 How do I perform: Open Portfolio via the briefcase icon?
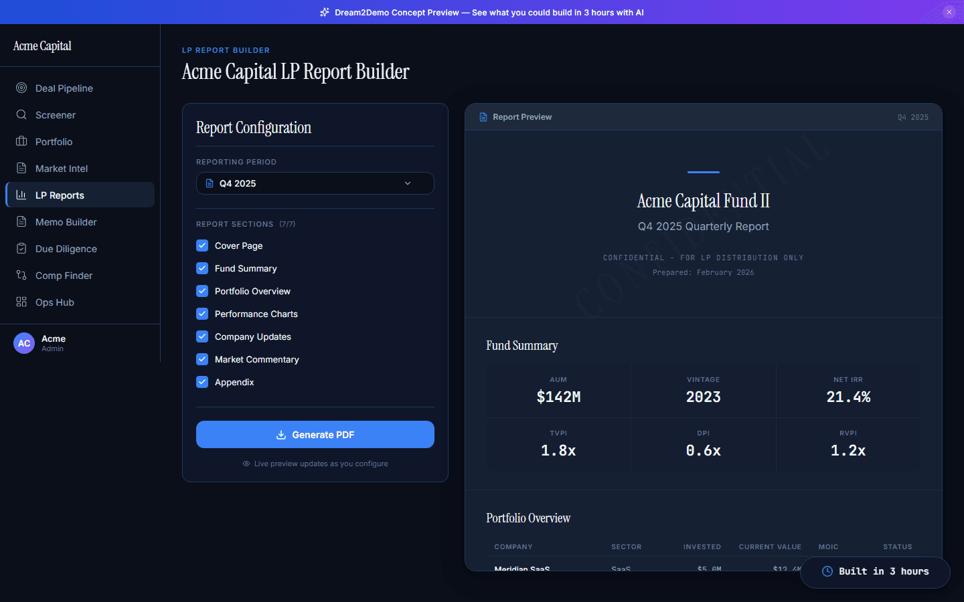pos(21,141)
